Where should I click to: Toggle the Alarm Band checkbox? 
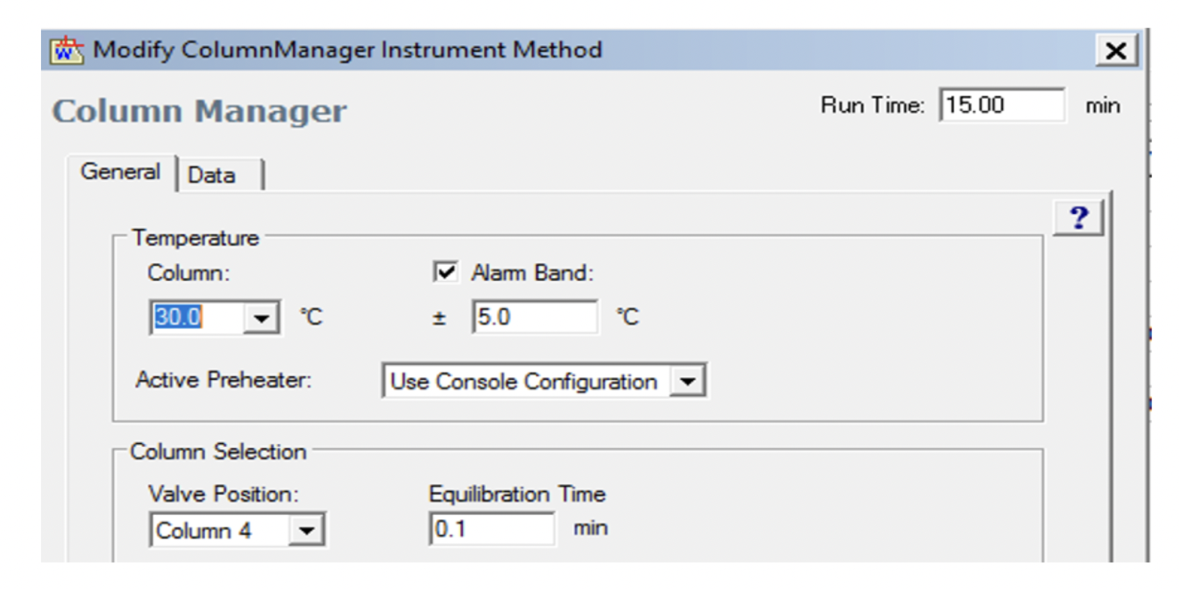pos(445,272)
